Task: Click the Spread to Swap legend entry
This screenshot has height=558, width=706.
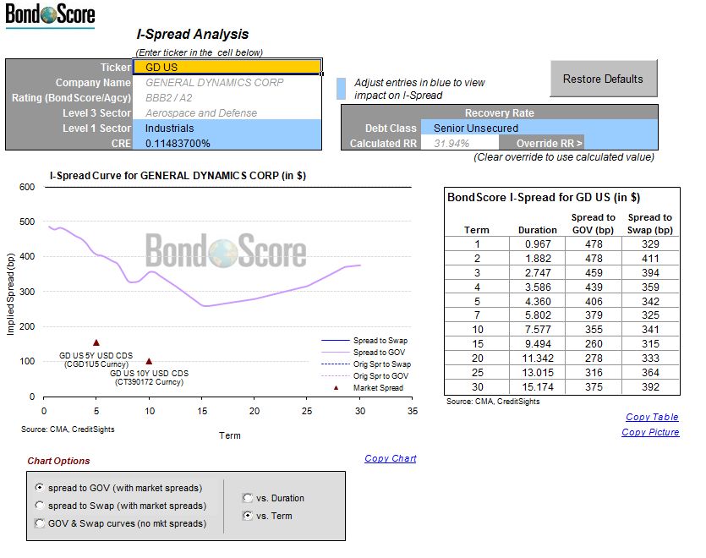Action: (x=364, y=341)
